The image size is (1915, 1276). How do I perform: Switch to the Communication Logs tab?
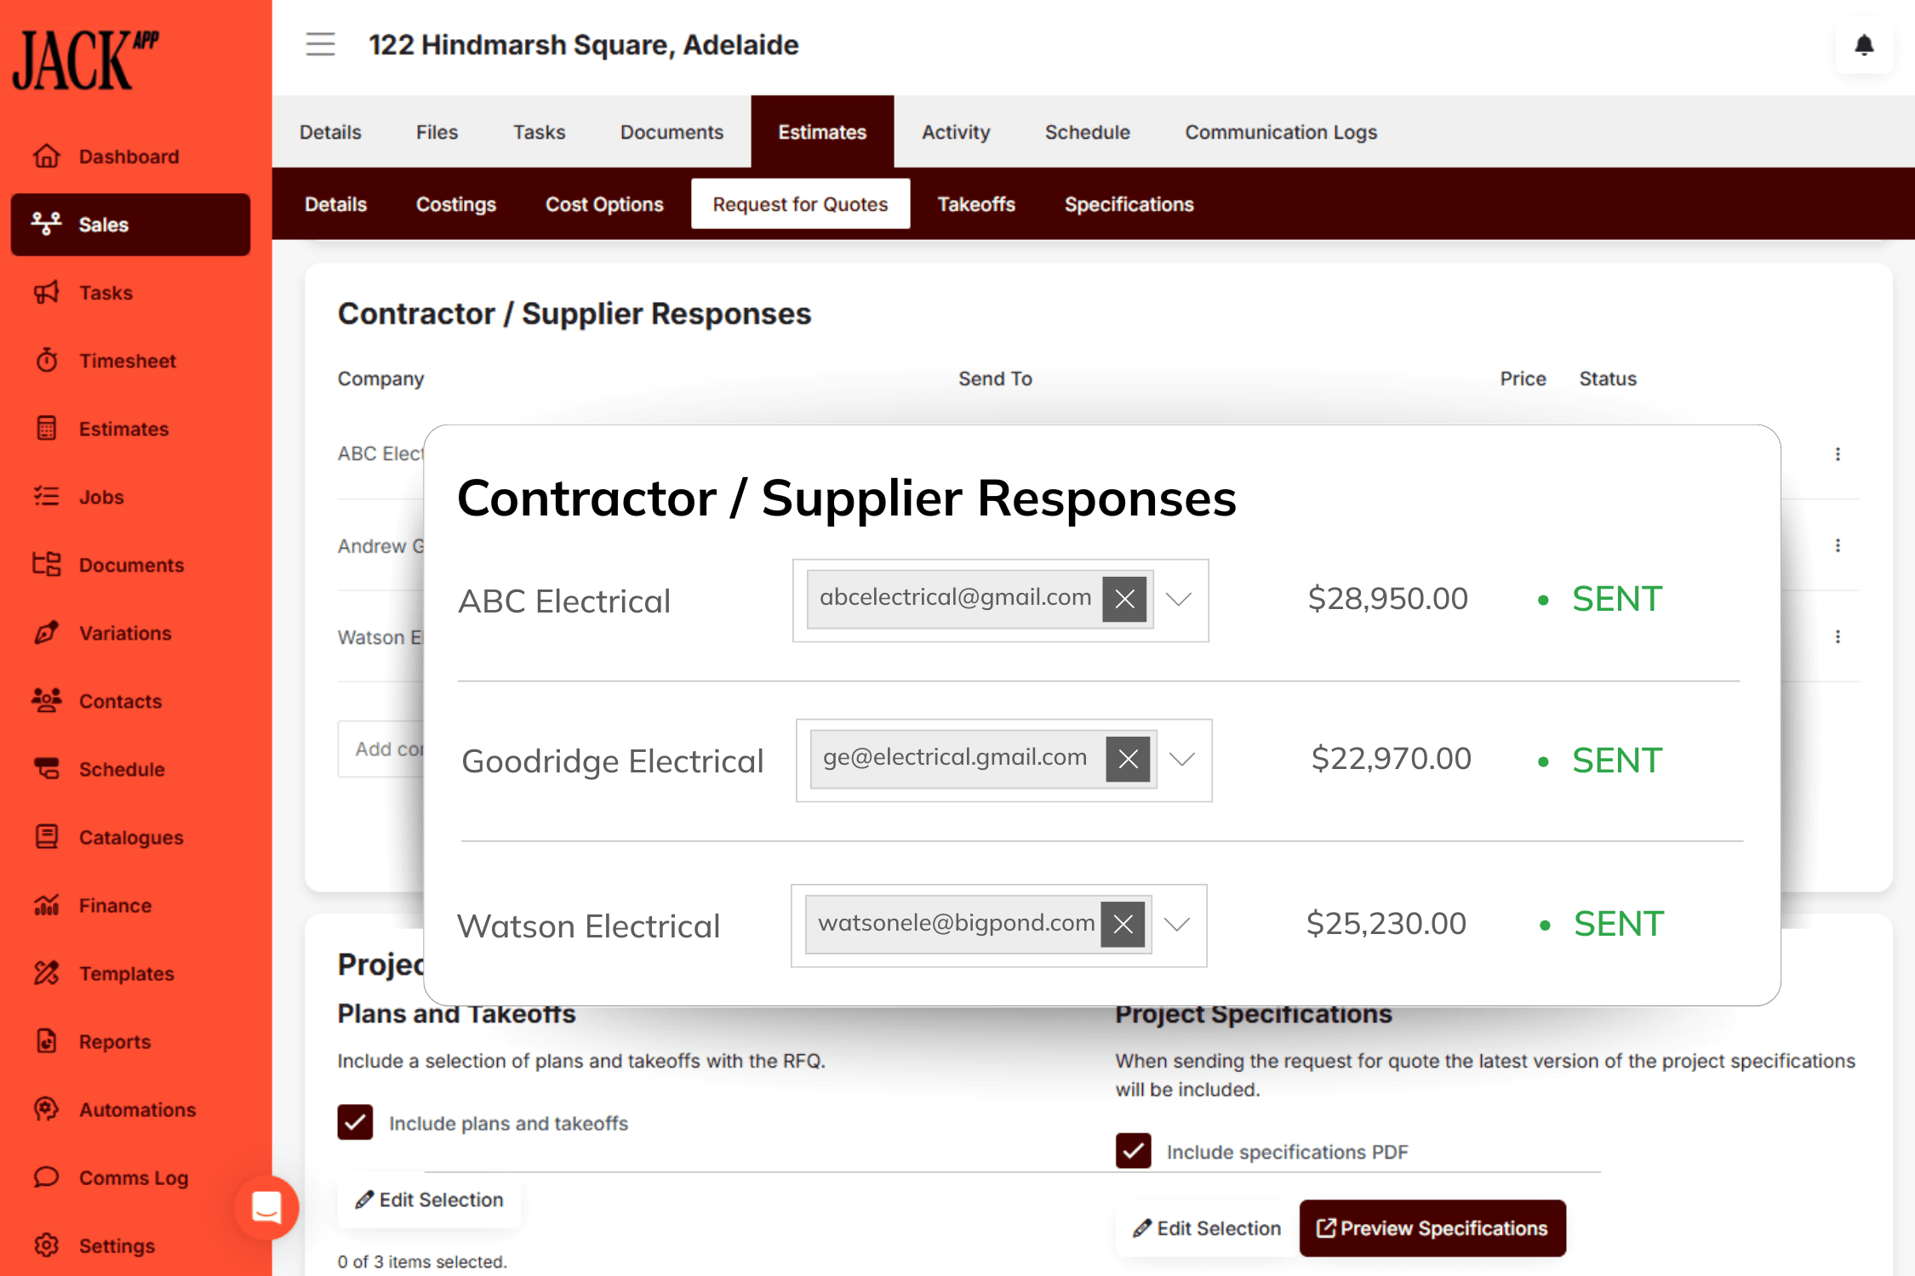pyautogui.click(x=1280, y=132)
